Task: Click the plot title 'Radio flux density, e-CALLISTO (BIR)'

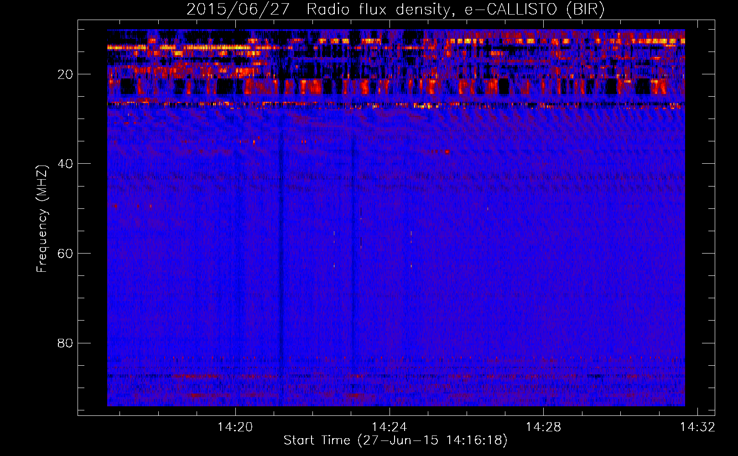Action: (455, 9)
